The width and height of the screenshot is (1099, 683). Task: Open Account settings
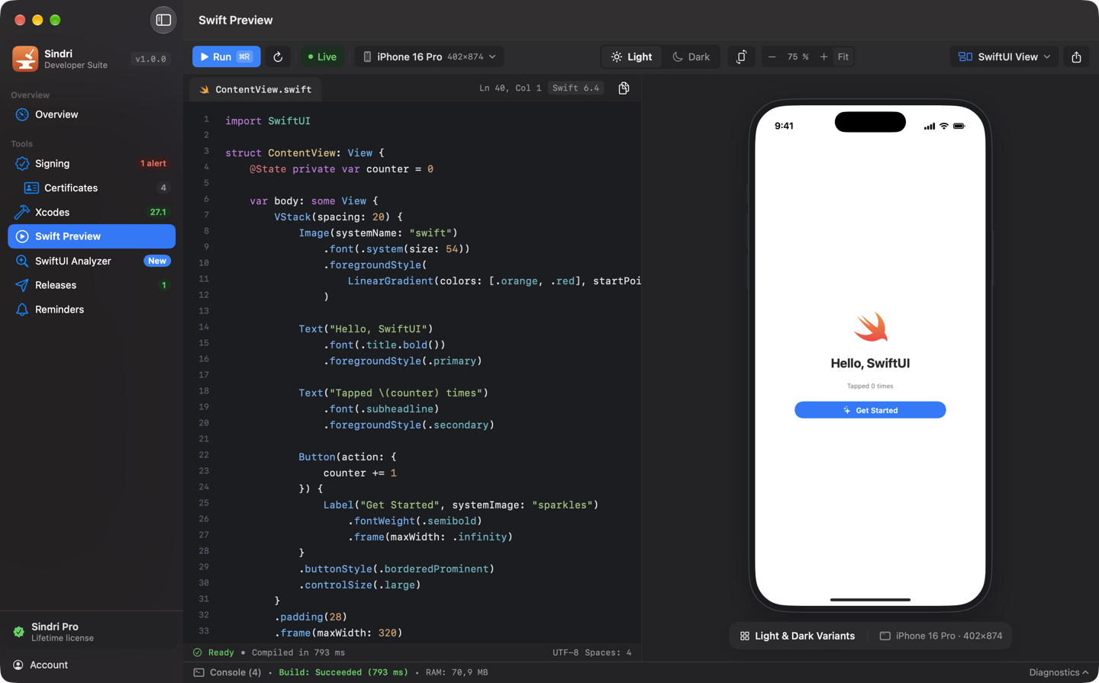tap(92, 665)
